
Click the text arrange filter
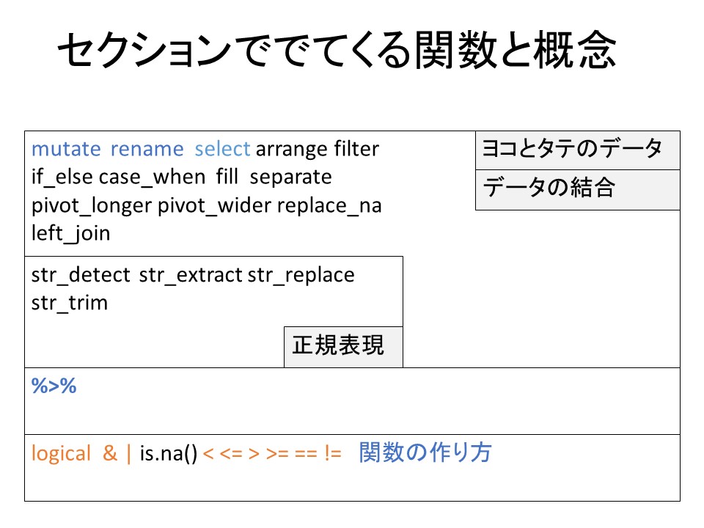[x=317, y=150]
